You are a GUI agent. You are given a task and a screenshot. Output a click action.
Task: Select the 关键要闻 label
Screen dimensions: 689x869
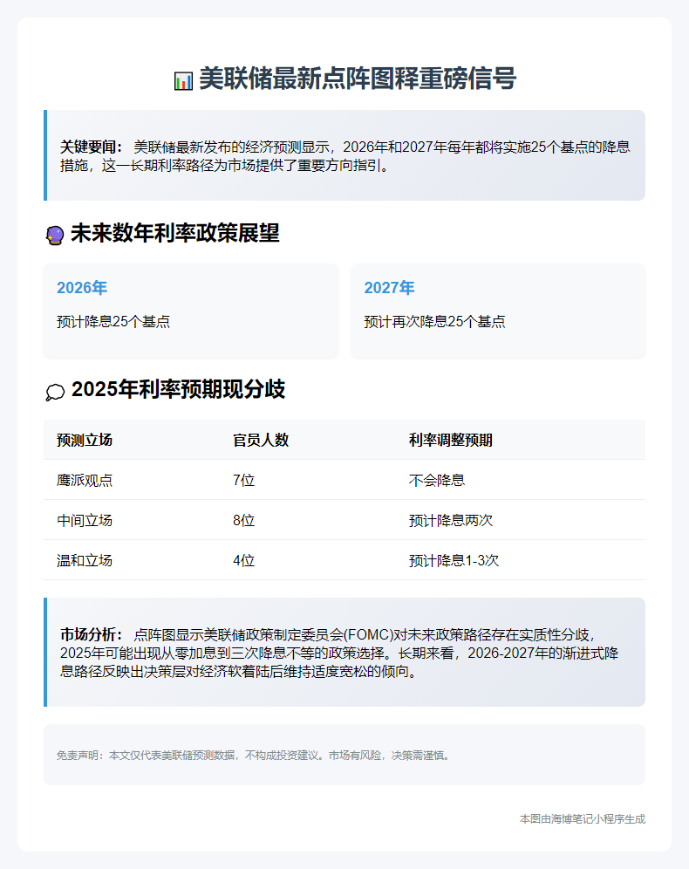(x=92, y=147)
